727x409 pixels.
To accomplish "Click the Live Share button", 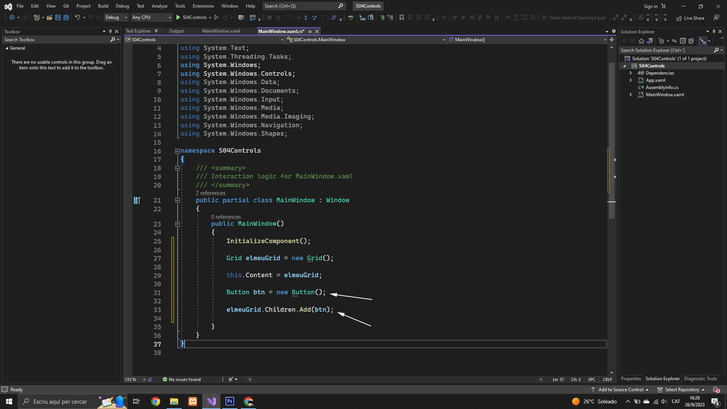I will pos(691,18).
